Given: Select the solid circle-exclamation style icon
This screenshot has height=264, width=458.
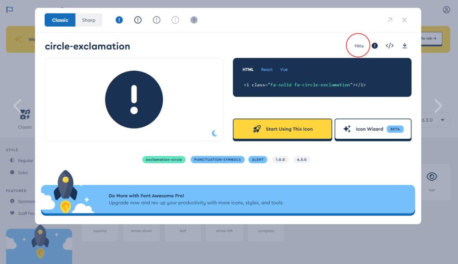Looking at the screenshot, I should (119, 20).
